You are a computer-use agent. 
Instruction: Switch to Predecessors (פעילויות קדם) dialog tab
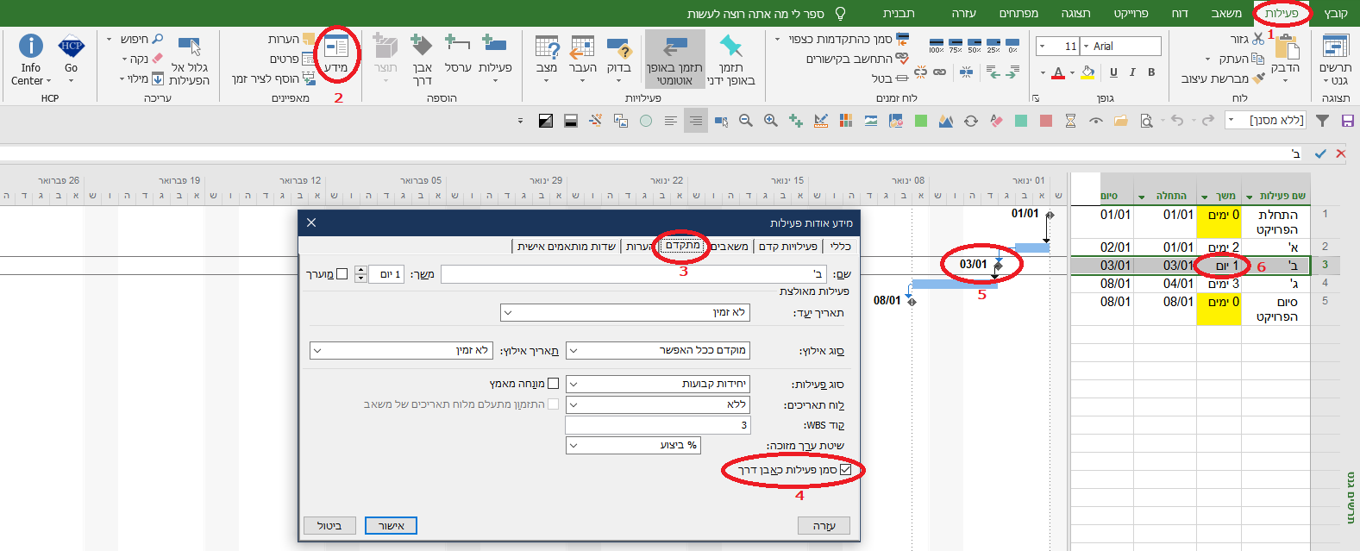click(x=787, y=247)
